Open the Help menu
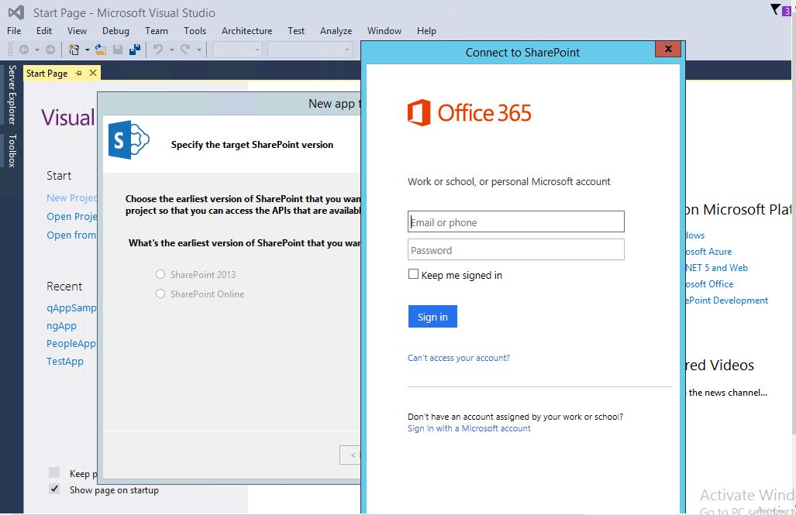 (426, 31)
